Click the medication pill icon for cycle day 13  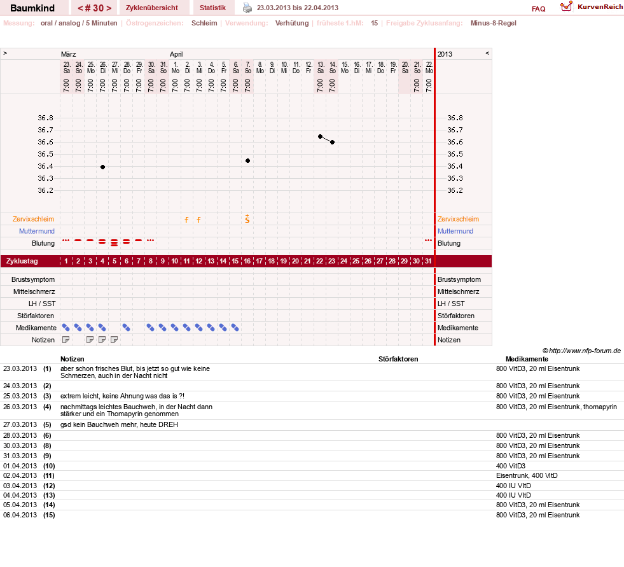211,328
